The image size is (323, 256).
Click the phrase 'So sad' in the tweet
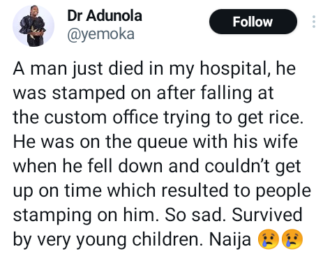[x=193, y=215]
